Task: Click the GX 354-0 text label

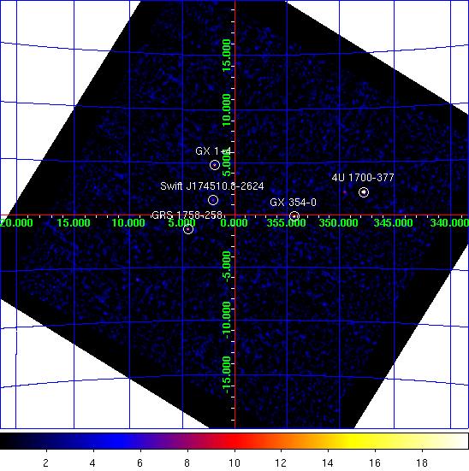Action: coord(293,203)
